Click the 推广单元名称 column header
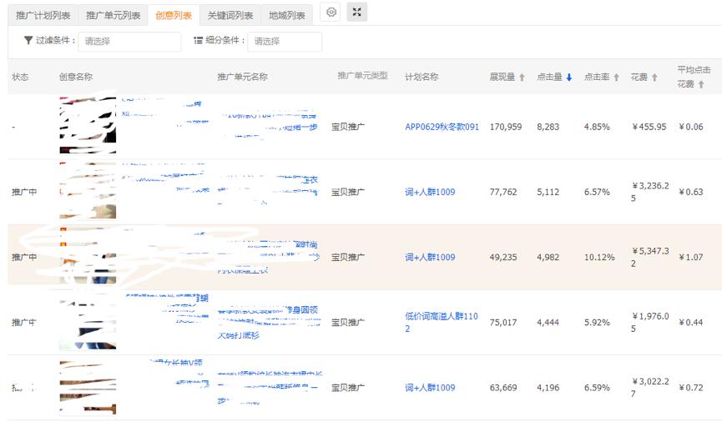 [x=243, y=77]
